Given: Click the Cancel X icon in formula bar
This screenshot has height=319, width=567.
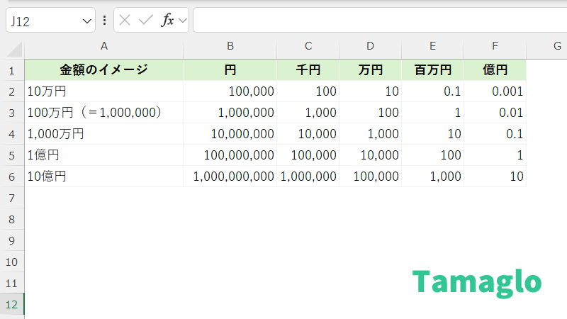Looking at the screenshot, I should click(125, 20).
